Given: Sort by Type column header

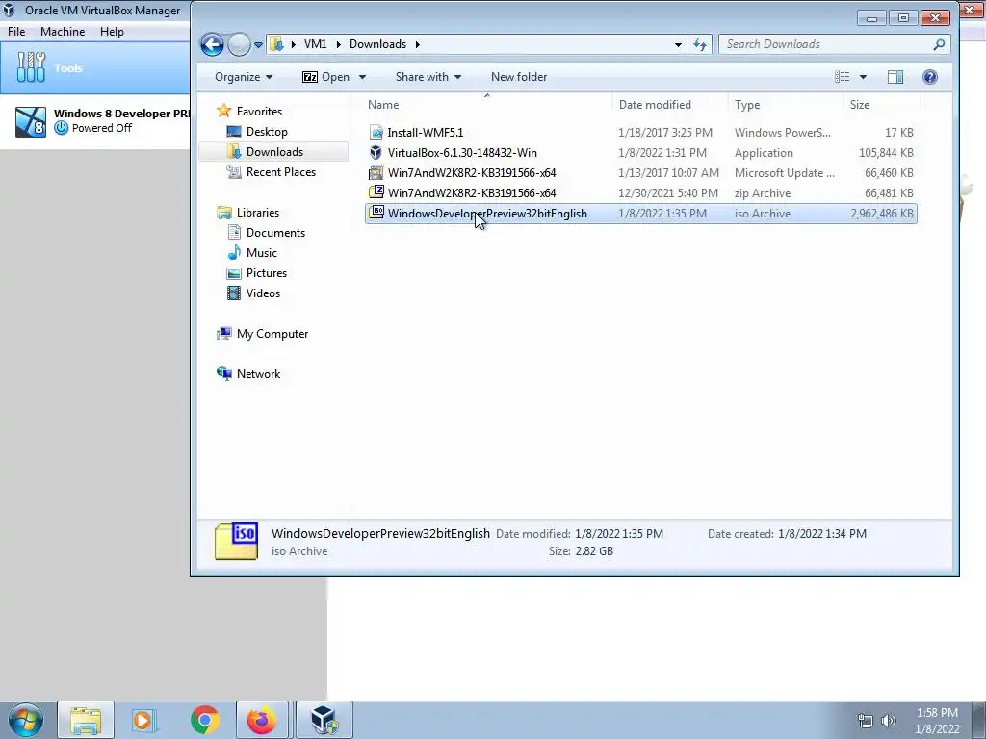Looking at the screenshot, I should click(x=786, y=104).
